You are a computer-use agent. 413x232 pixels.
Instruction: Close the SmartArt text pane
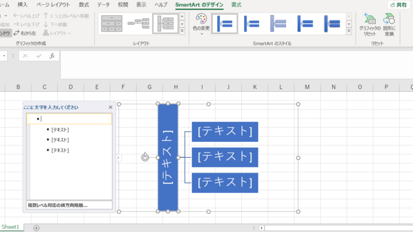tap(111, 107)
